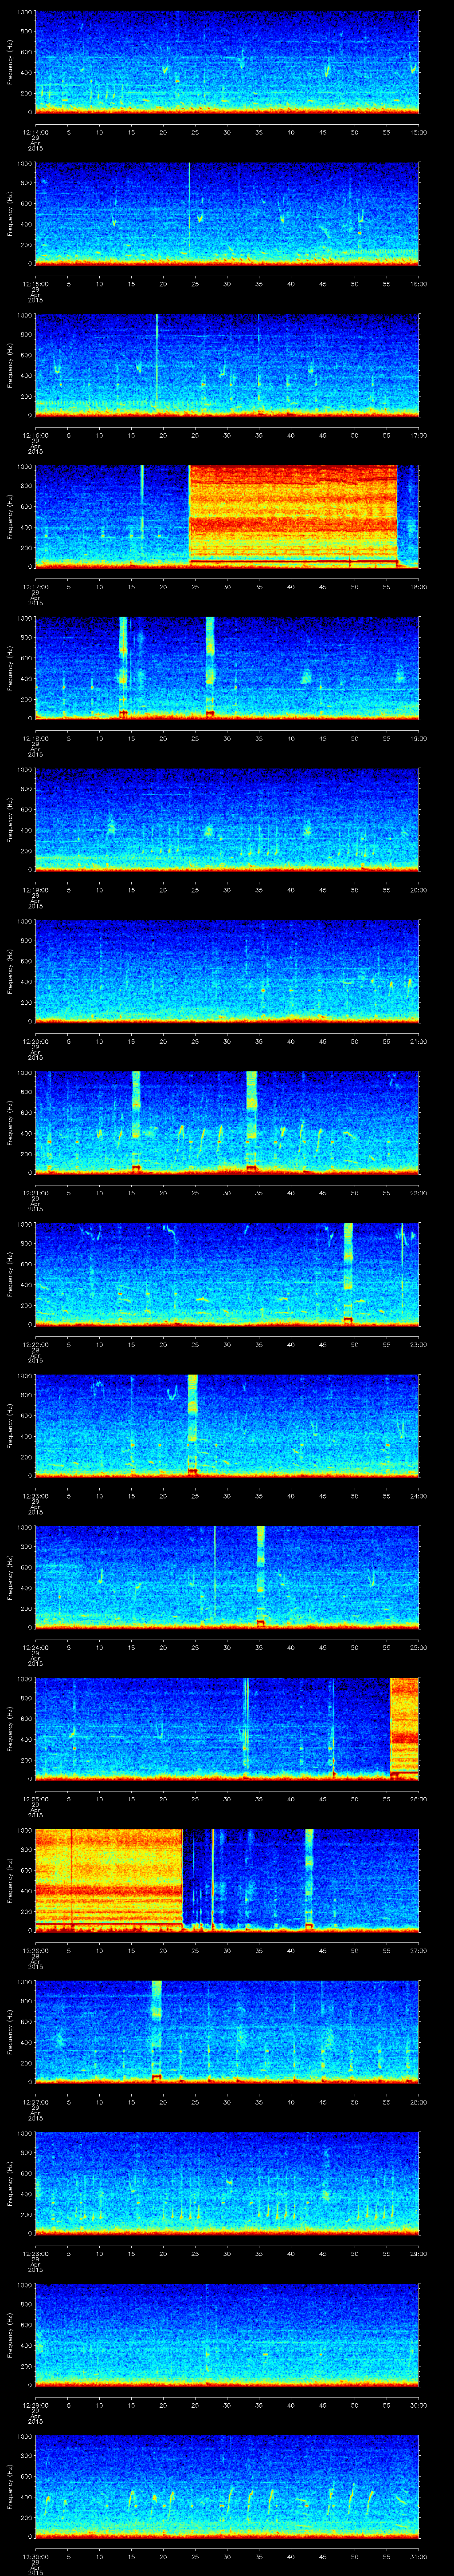Click the yellow-orange noise block in 12:26:00 panel
Image resolution: width=454 pixels, height=2576 pixels.
click(x=109, y=1880)
